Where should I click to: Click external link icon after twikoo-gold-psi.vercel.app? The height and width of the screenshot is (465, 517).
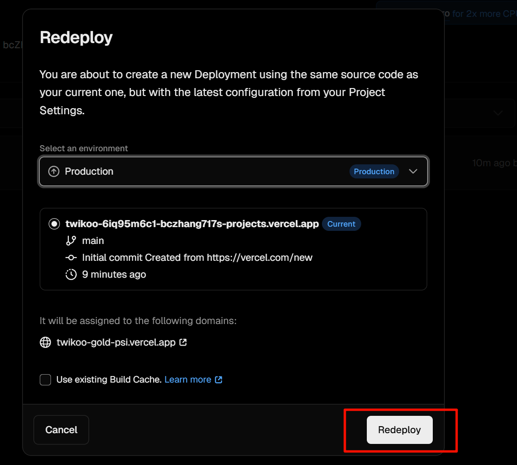183,342
